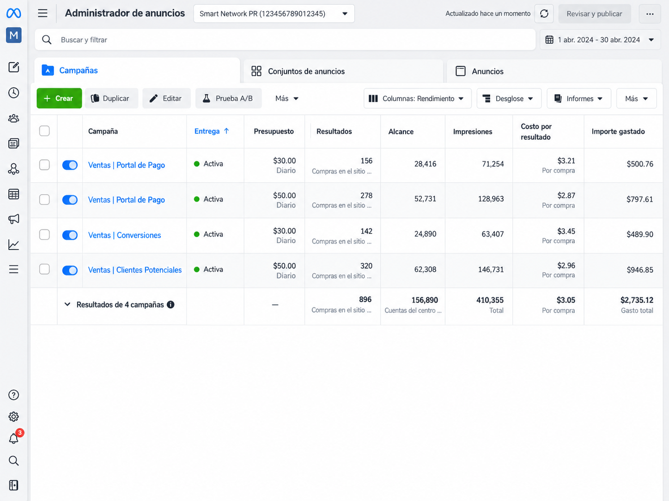Open the date range dropdown 1 abr. 2024
Image resolution: width=669 pixels, height=501 pixels.
pos(600,40)
